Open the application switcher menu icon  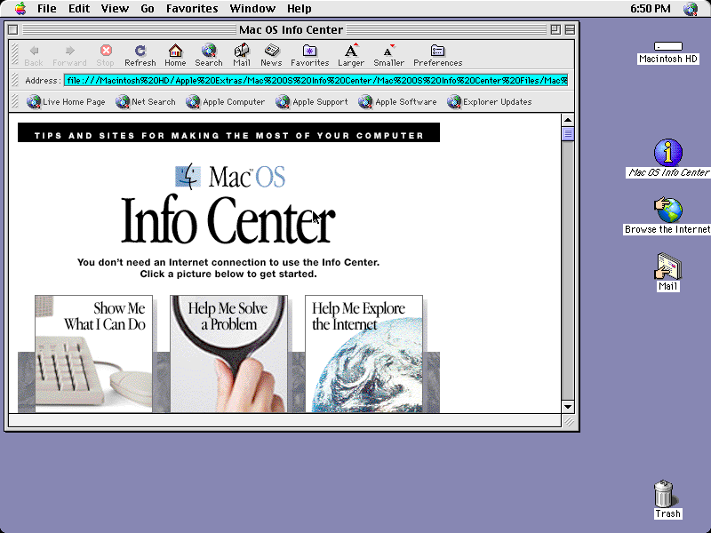click(691, 9)
